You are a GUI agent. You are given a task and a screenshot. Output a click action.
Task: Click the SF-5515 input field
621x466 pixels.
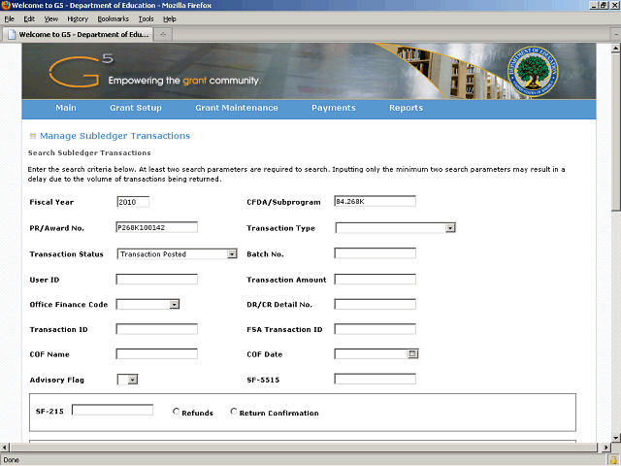[x=376, y=379]
